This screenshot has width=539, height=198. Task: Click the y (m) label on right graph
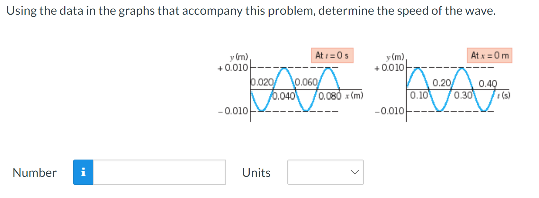pos(395,57)
